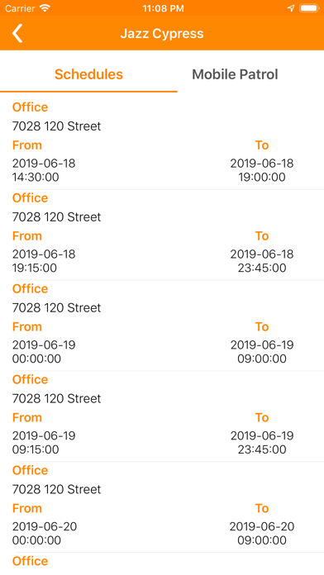
Task: Tap the first Office label
Action: coord(30,107)
